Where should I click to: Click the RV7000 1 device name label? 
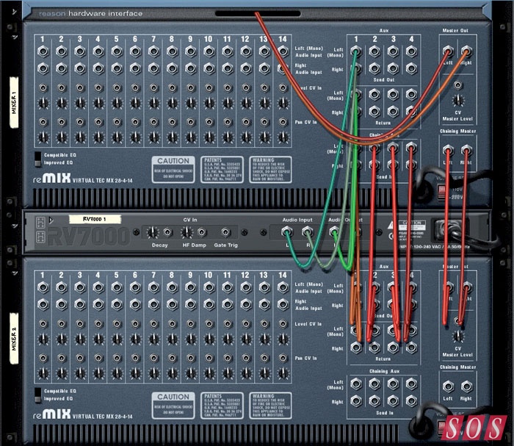(x=95, y=219)
